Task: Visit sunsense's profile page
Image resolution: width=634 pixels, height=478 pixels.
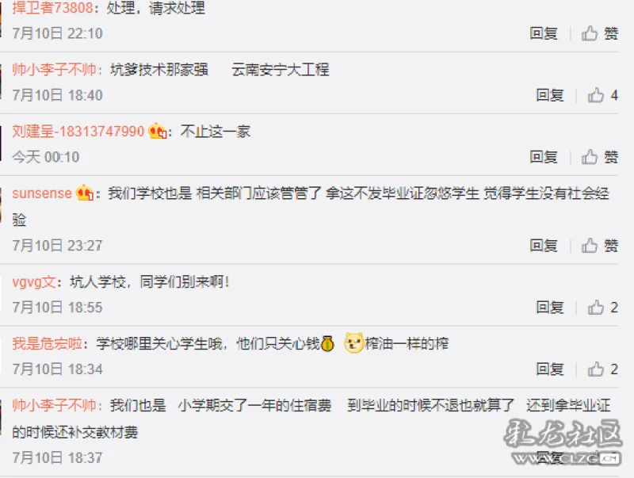Action: (42, 193)
